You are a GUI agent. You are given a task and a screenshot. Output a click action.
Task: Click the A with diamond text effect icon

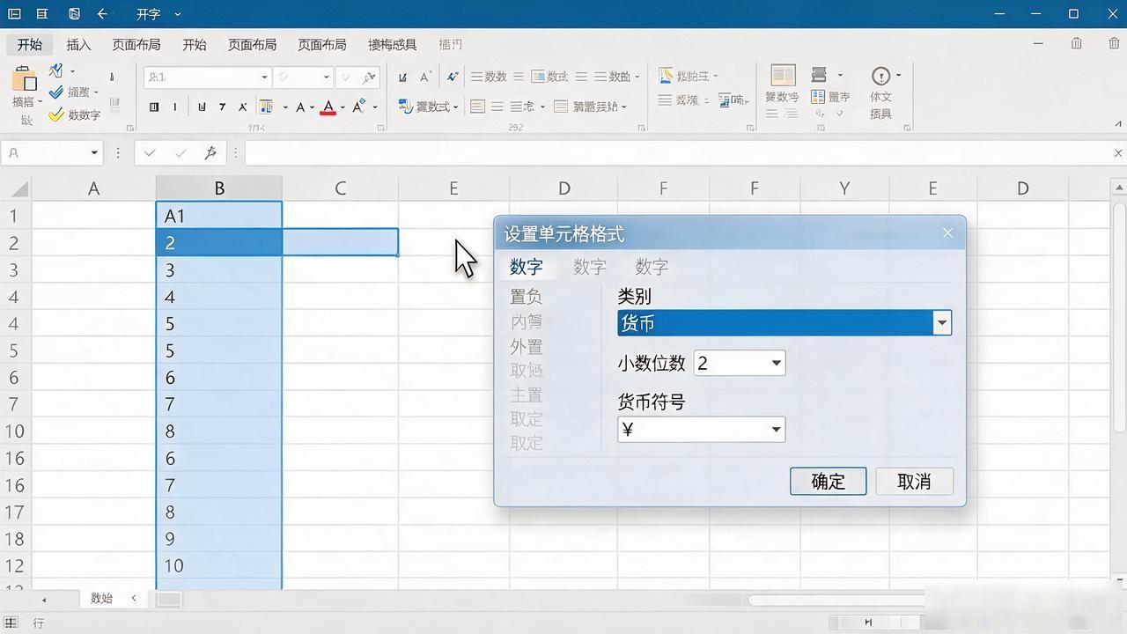click(358, 107)
